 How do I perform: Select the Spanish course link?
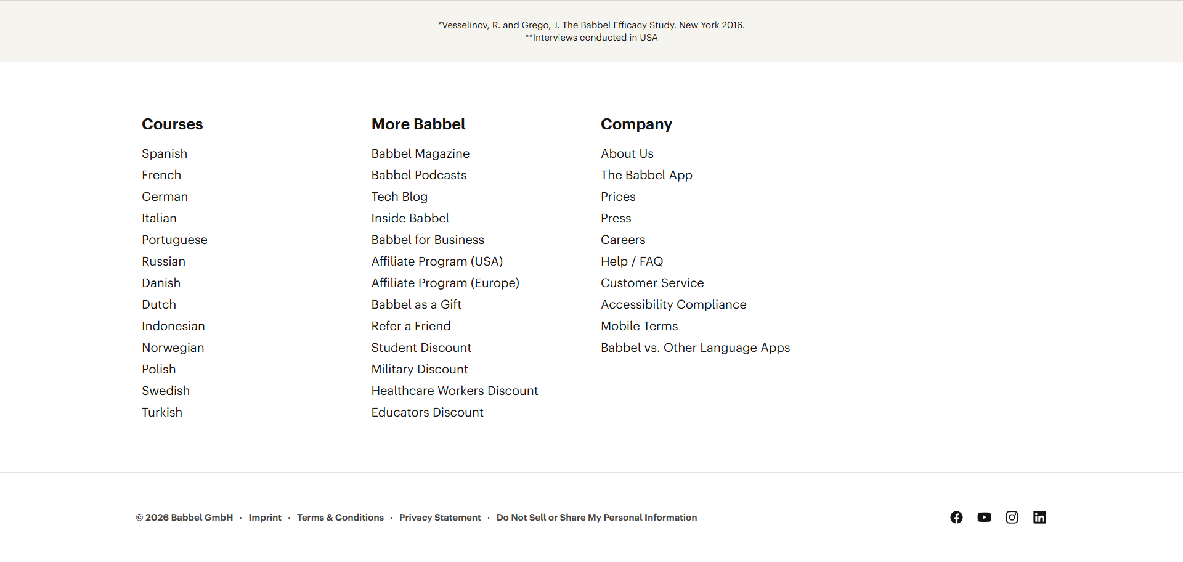click(x=164, y=153)
